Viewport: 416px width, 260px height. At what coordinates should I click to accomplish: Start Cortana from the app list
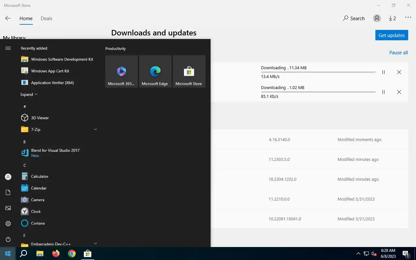tap(58, 223)
